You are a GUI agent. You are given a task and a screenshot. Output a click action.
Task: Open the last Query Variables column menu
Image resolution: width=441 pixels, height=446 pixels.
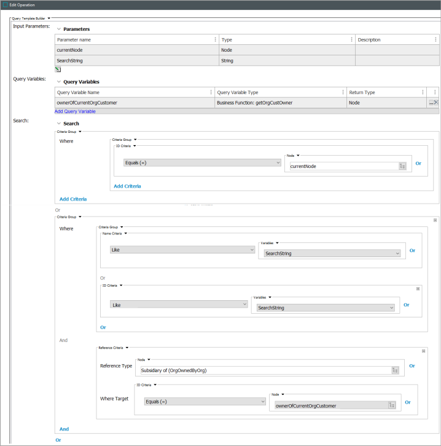[x=435, y=92]
